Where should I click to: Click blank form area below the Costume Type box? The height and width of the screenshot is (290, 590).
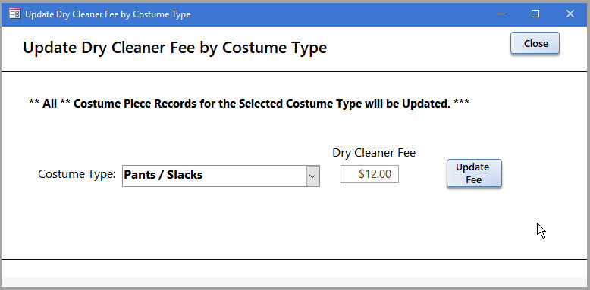click(x=221, y=222)
